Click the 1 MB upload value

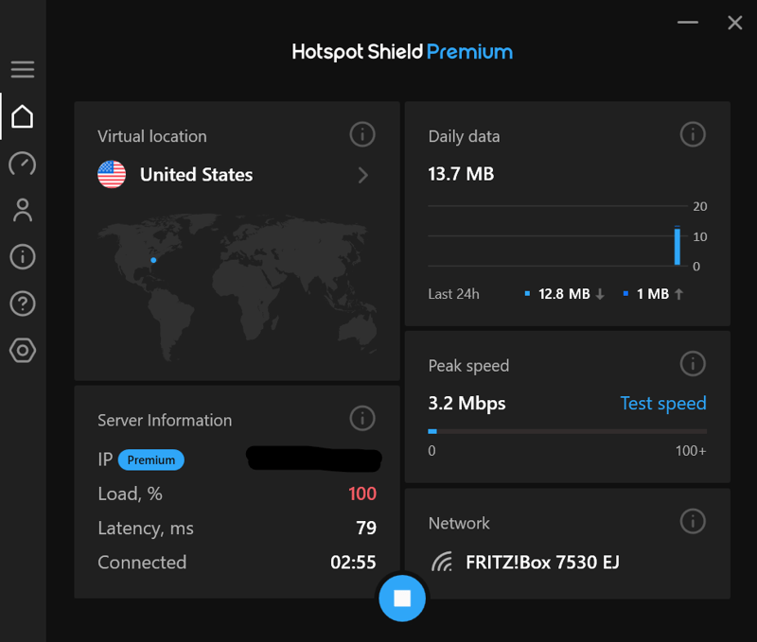[653, 294]
